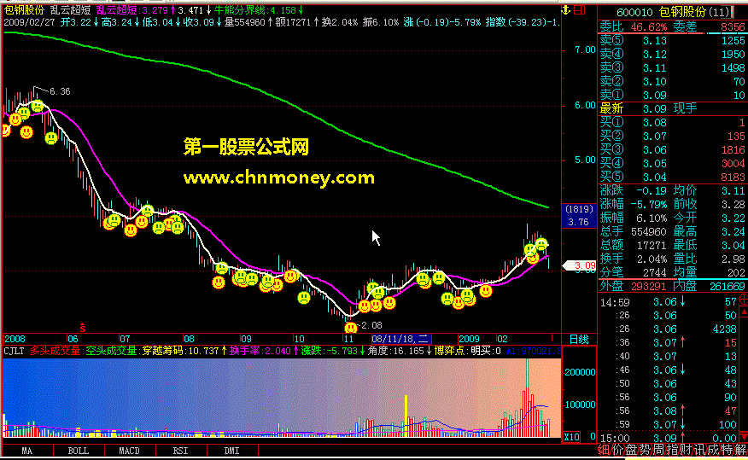The image size is (748, 460).
Task: Click smiley signal at the 2.08 low
Action: [351, 328]
